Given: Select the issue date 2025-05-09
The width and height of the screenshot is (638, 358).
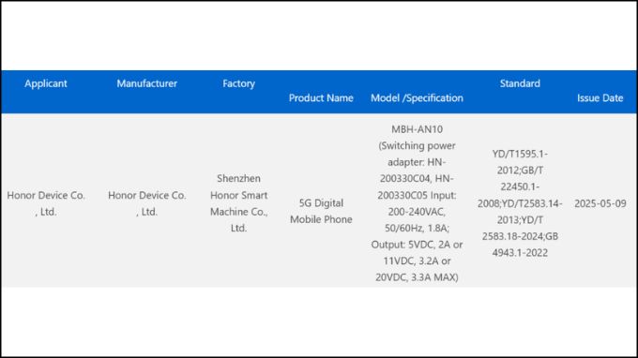Looking at the screenshot, I should [x=600, y=203].
